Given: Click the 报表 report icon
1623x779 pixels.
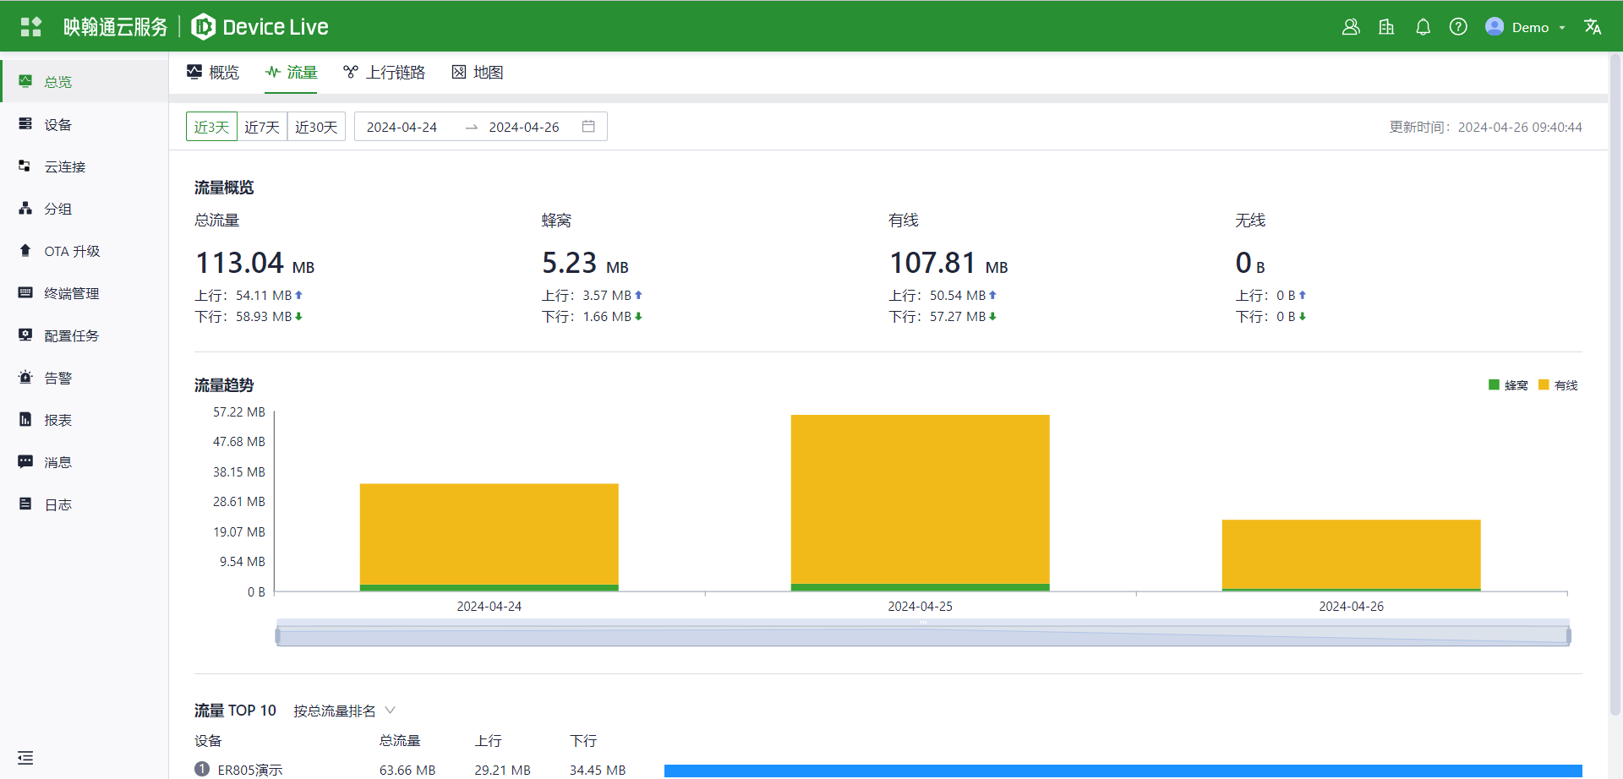Looking at the screenshot, I should point(25,420).
